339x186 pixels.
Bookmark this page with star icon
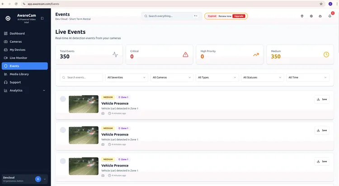click(321, 4)
